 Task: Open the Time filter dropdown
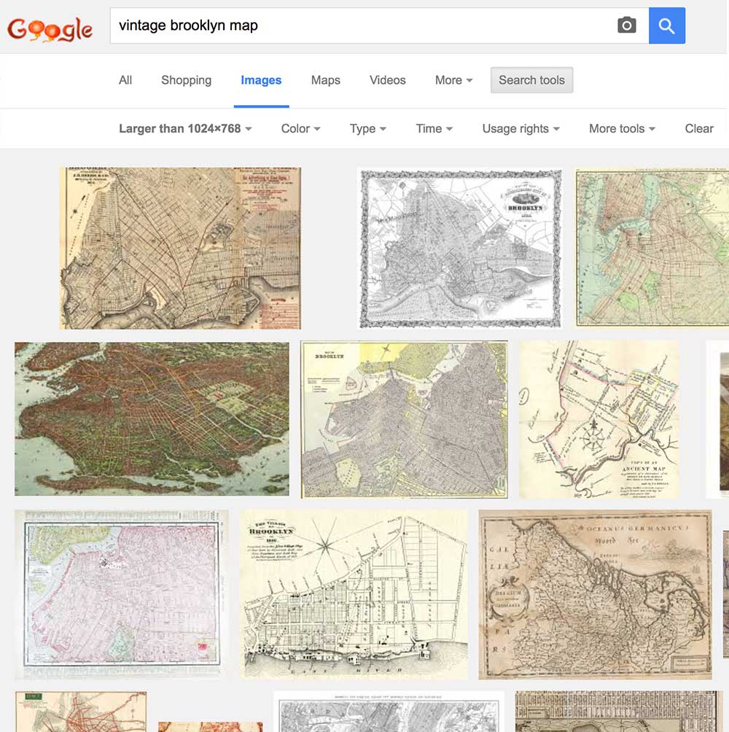pyautogui.click(x=433, y=128)
